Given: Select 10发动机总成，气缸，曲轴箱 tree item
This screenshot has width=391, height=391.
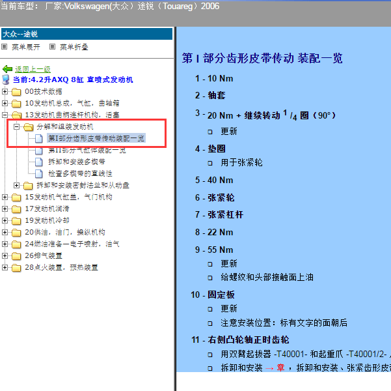Looking at the screenshot, I should (72, 103).
